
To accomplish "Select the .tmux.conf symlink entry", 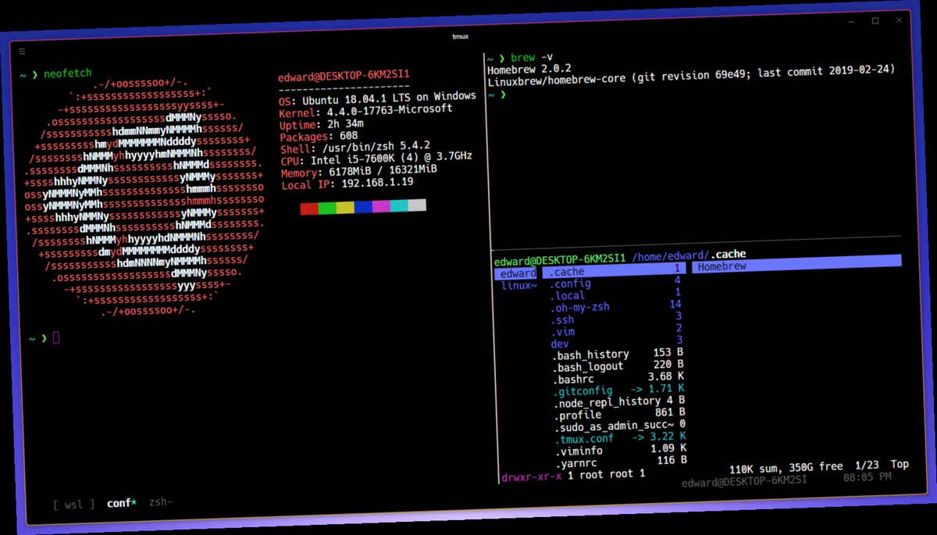I will click(x=620, y=437).
